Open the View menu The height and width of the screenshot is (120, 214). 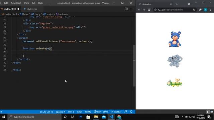[26, 3]
